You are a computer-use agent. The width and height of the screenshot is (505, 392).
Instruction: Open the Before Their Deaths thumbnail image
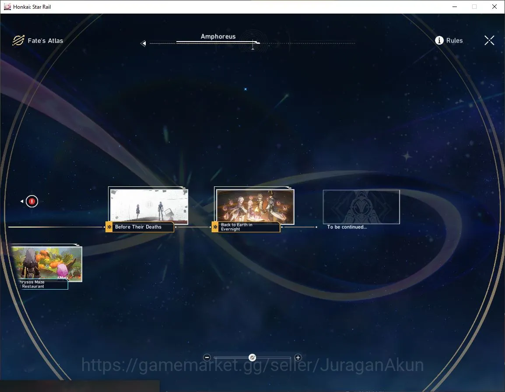149,206
